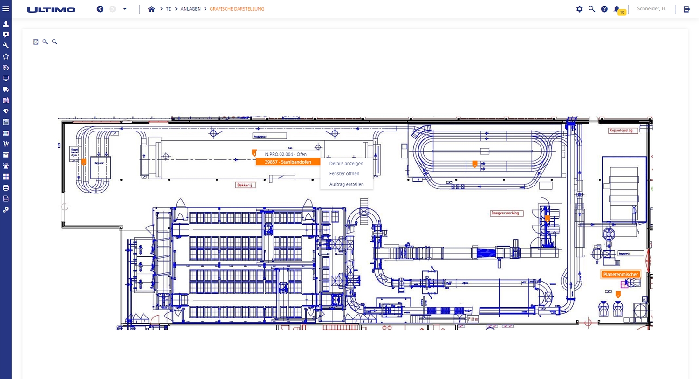Select the person with speech bubble sidebar icon

pos(6,34)
